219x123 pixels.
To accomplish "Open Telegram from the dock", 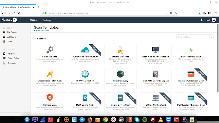I will (82, 120).
